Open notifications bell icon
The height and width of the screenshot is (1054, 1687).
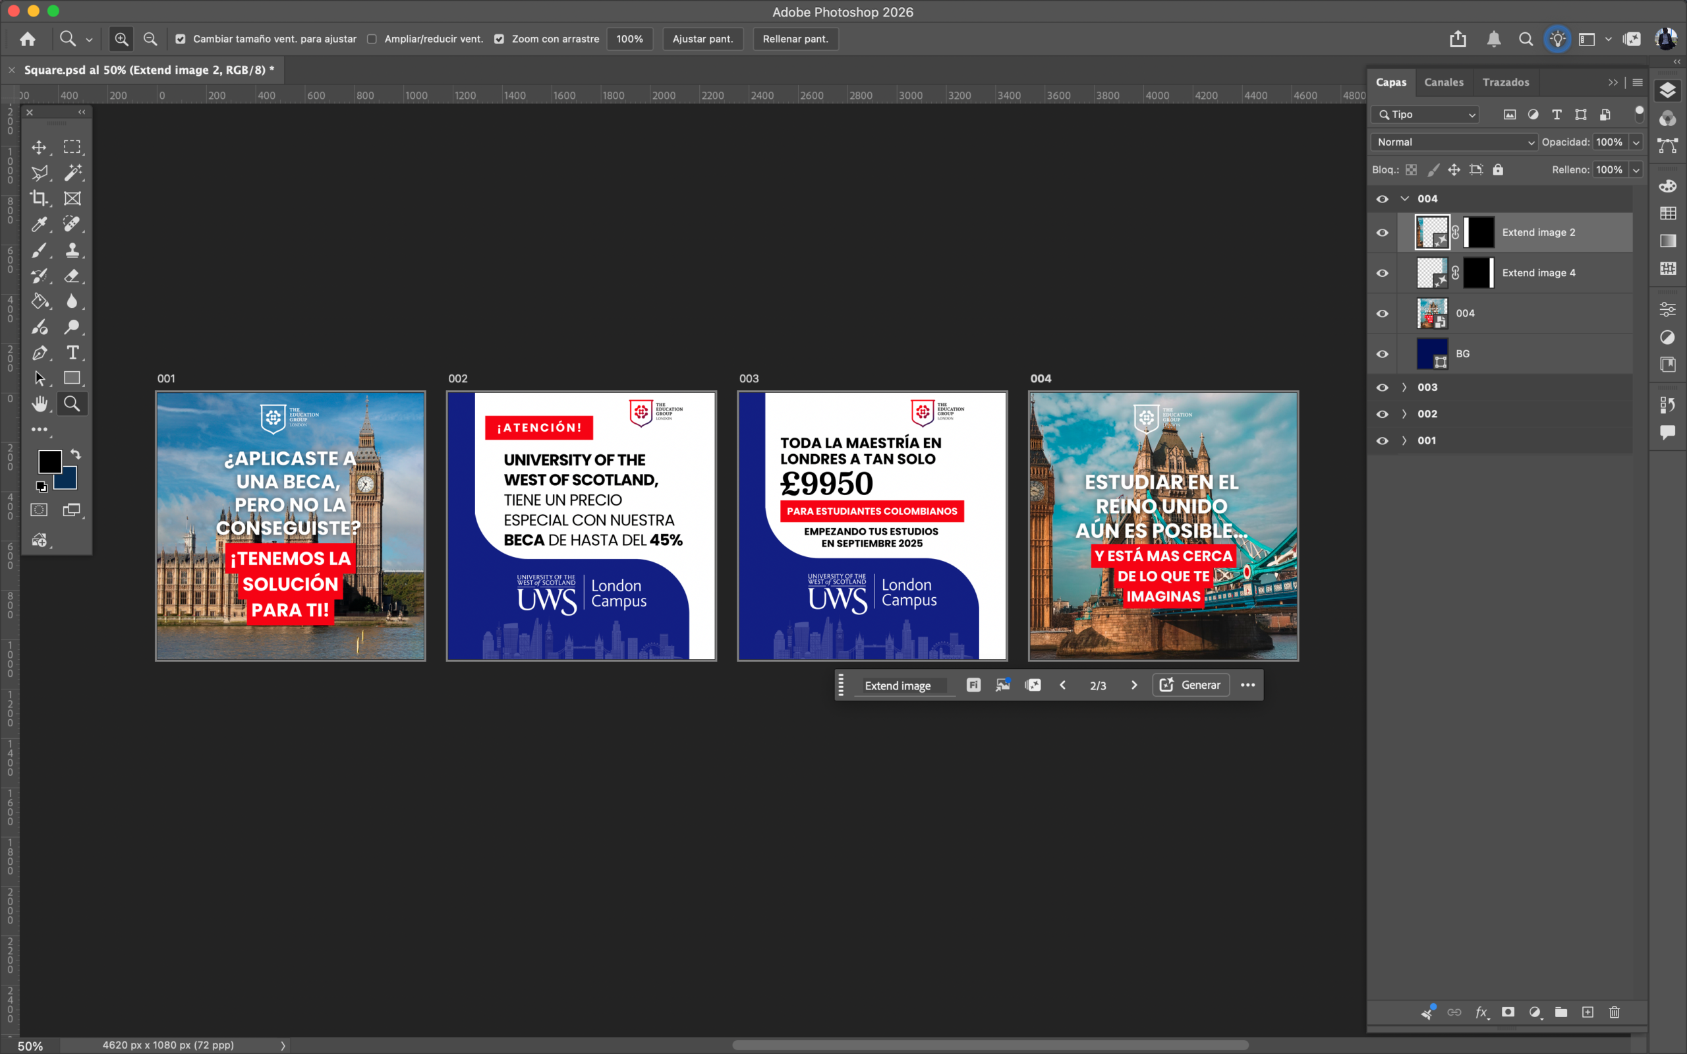(x=1493, y=39)
